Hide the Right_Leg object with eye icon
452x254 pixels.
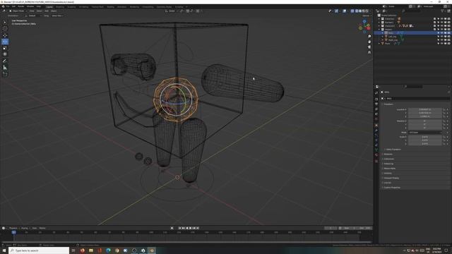tap(441, 40)
